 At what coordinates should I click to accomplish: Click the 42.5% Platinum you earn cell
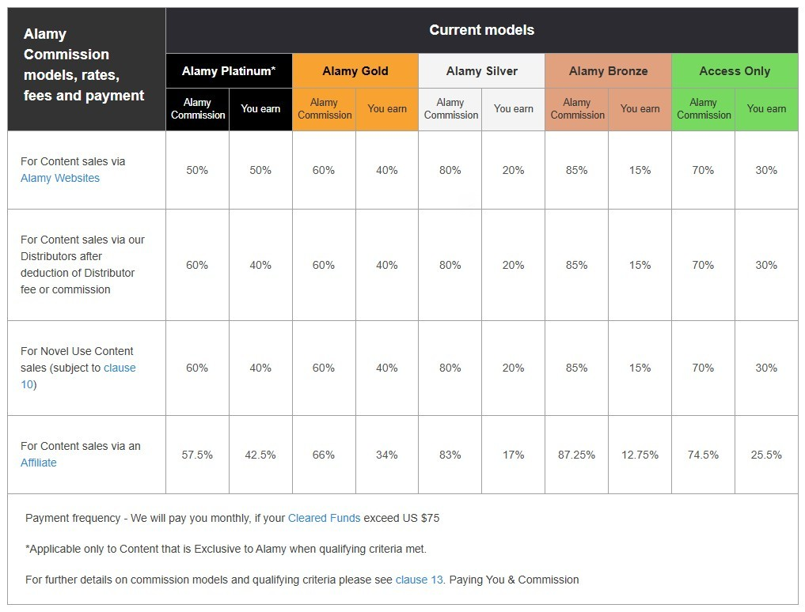point(260,455)
